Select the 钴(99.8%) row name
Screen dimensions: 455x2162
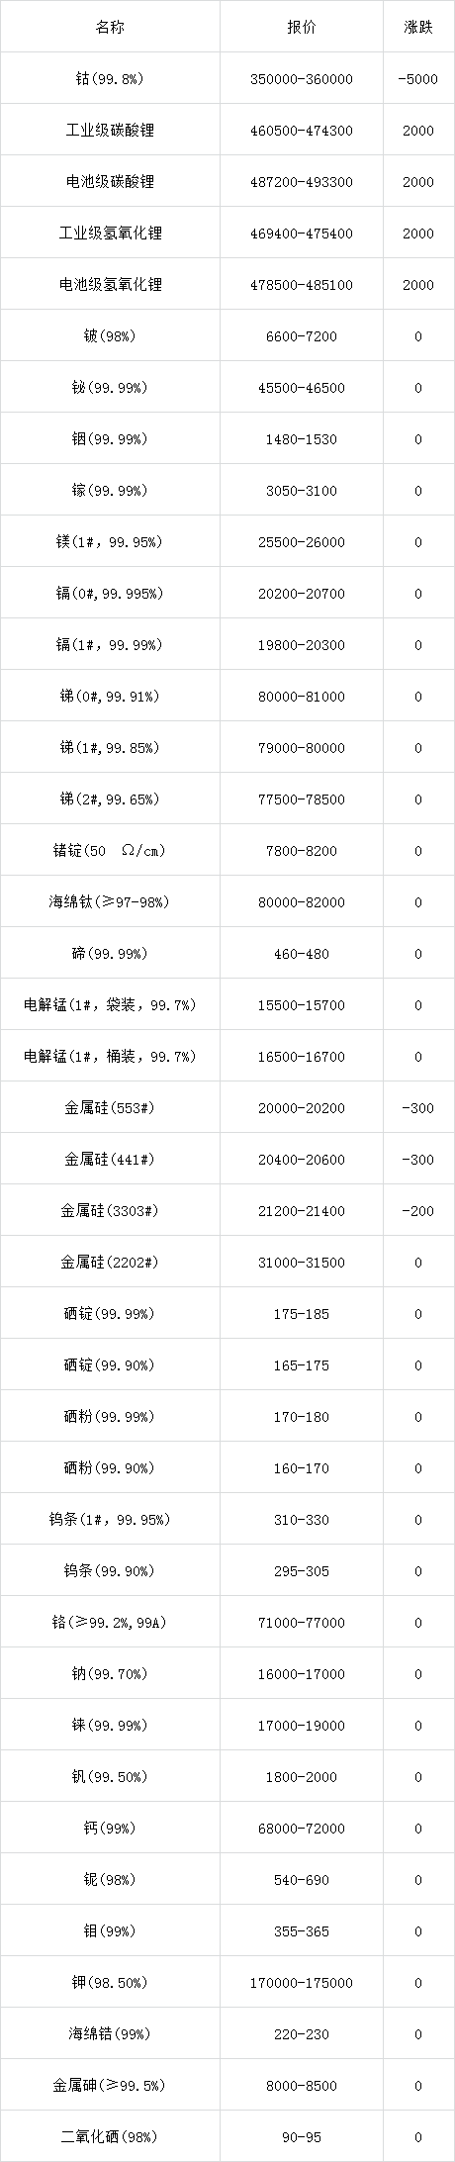[110, 78]
